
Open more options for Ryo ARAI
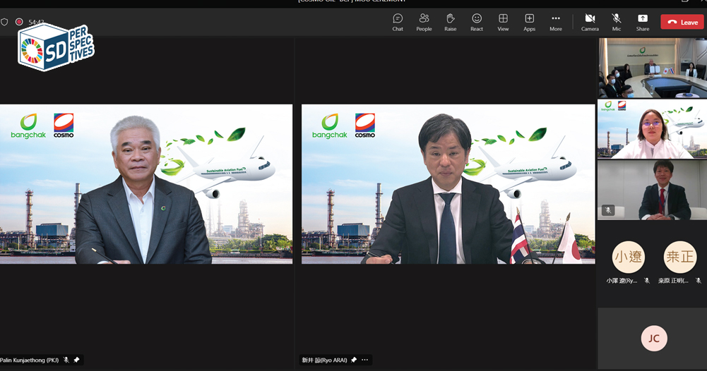(364, 360)
